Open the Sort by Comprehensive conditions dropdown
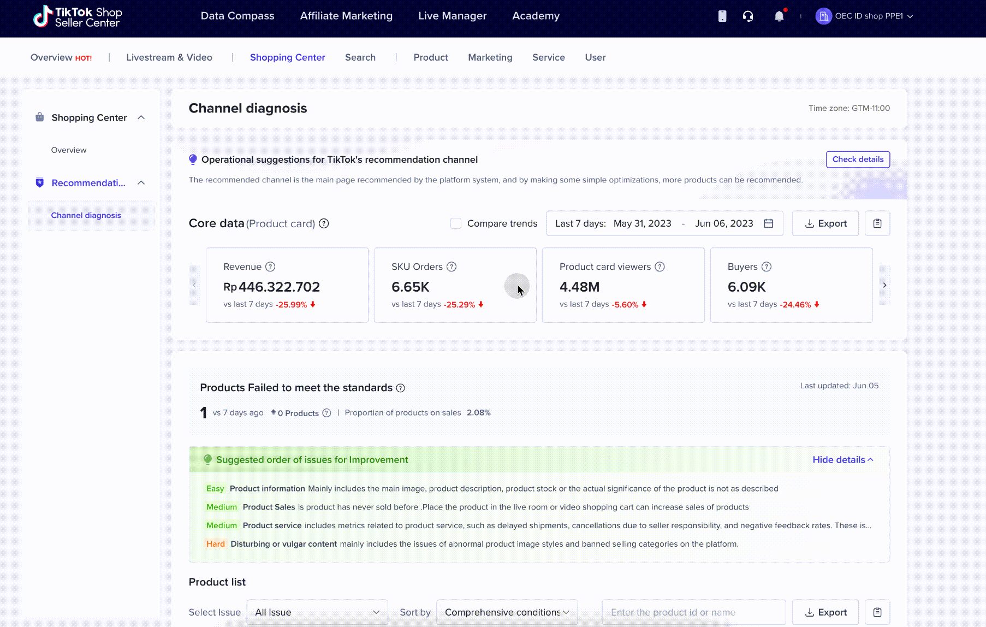The width and height of the screenshot is (986, 627). click(x=507, y=612)
